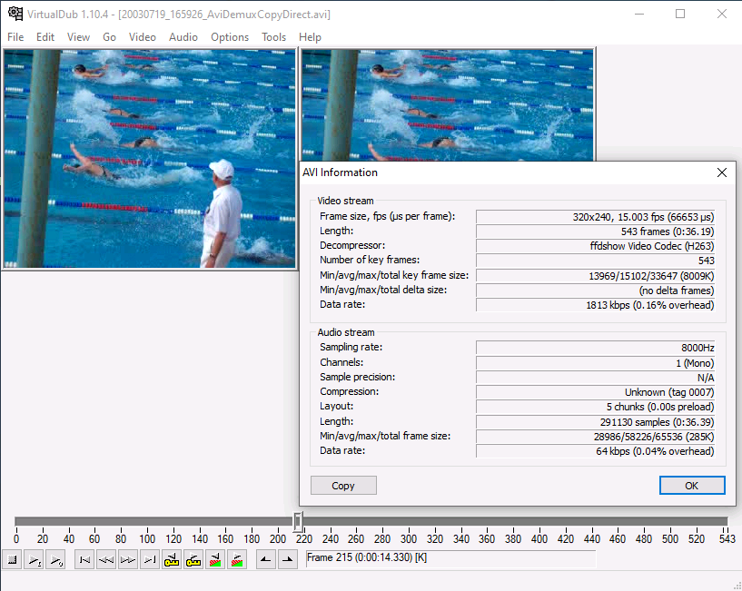Click the Stop playback button
This screenshot has height=591, width=742.
pyautogui.click(x=12, y=560)
